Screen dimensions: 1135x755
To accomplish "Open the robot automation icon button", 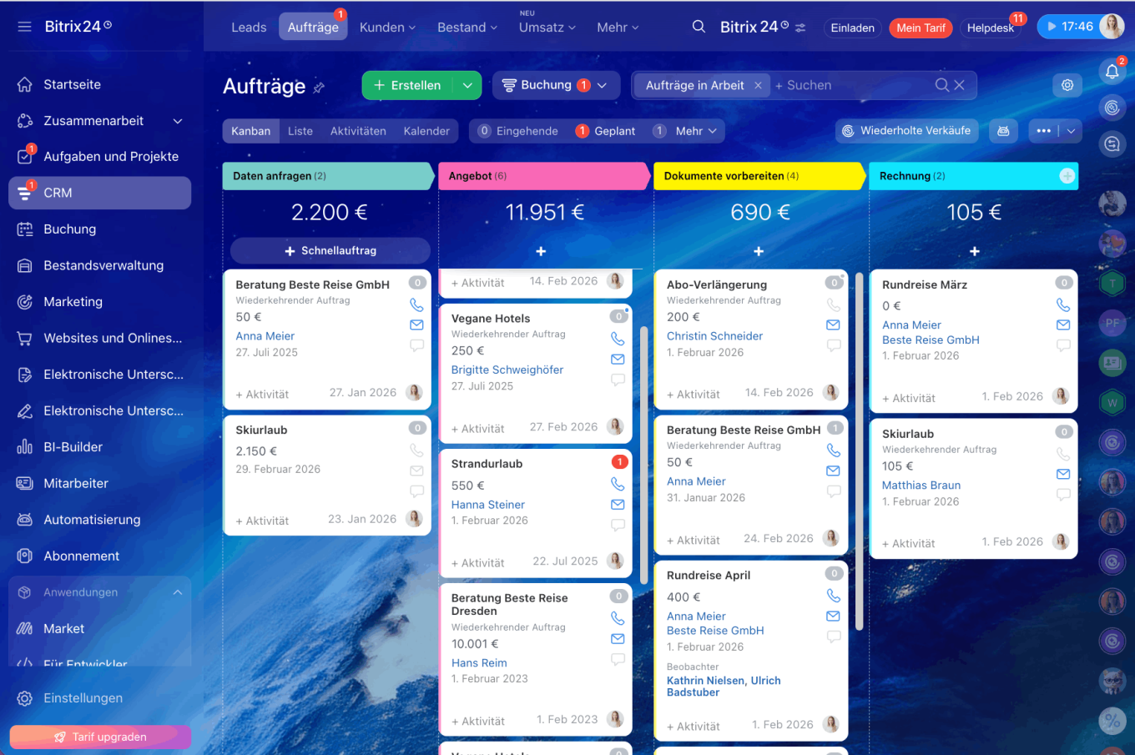I will point(1003,131).
